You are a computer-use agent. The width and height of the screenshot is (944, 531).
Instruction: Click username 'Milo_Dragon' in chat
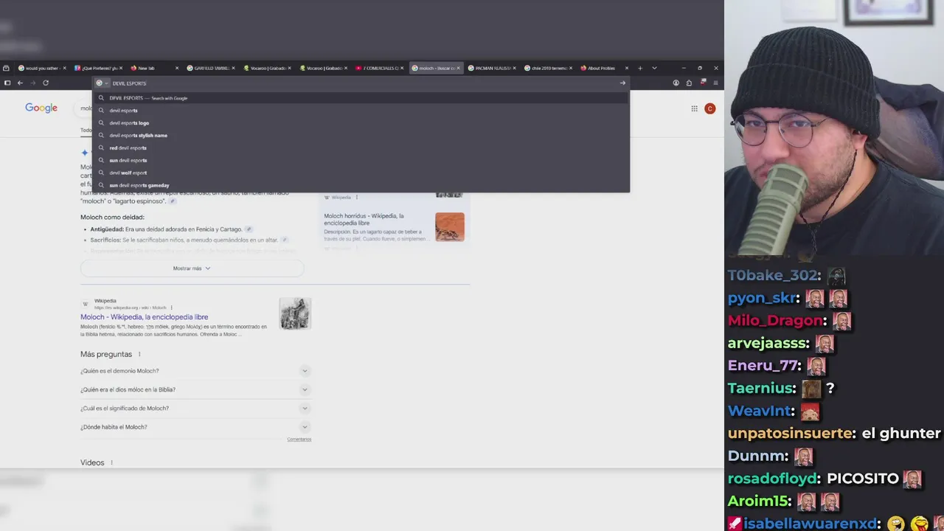(x=776, y=320)
